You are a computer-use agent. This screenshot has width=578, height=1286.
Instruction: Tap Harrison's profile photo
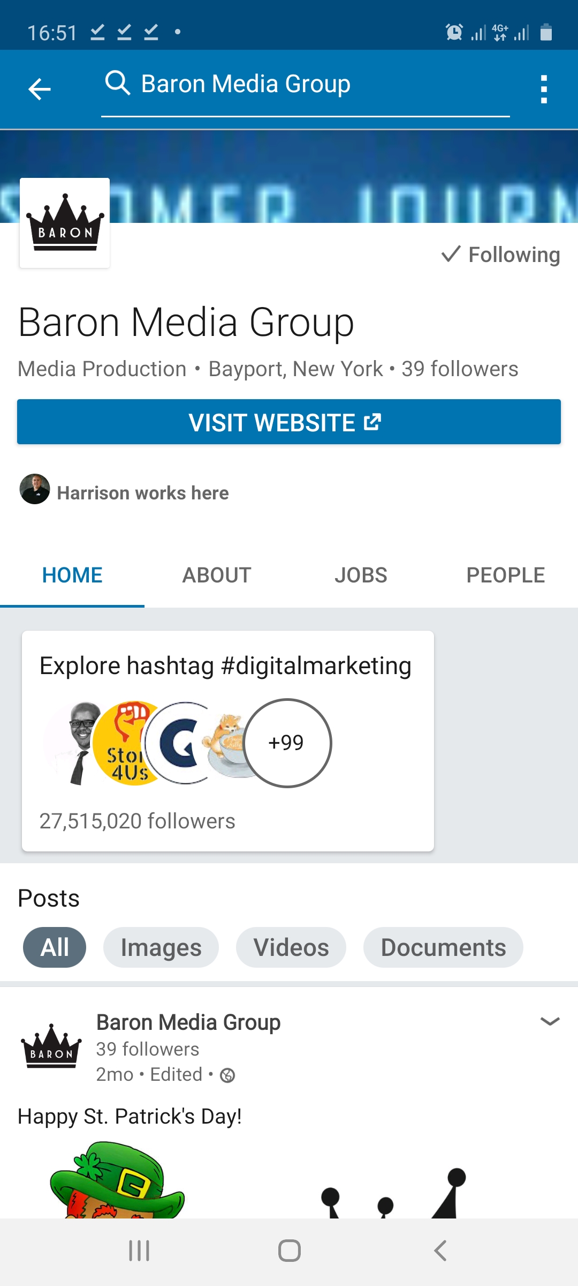coord(35,489)
